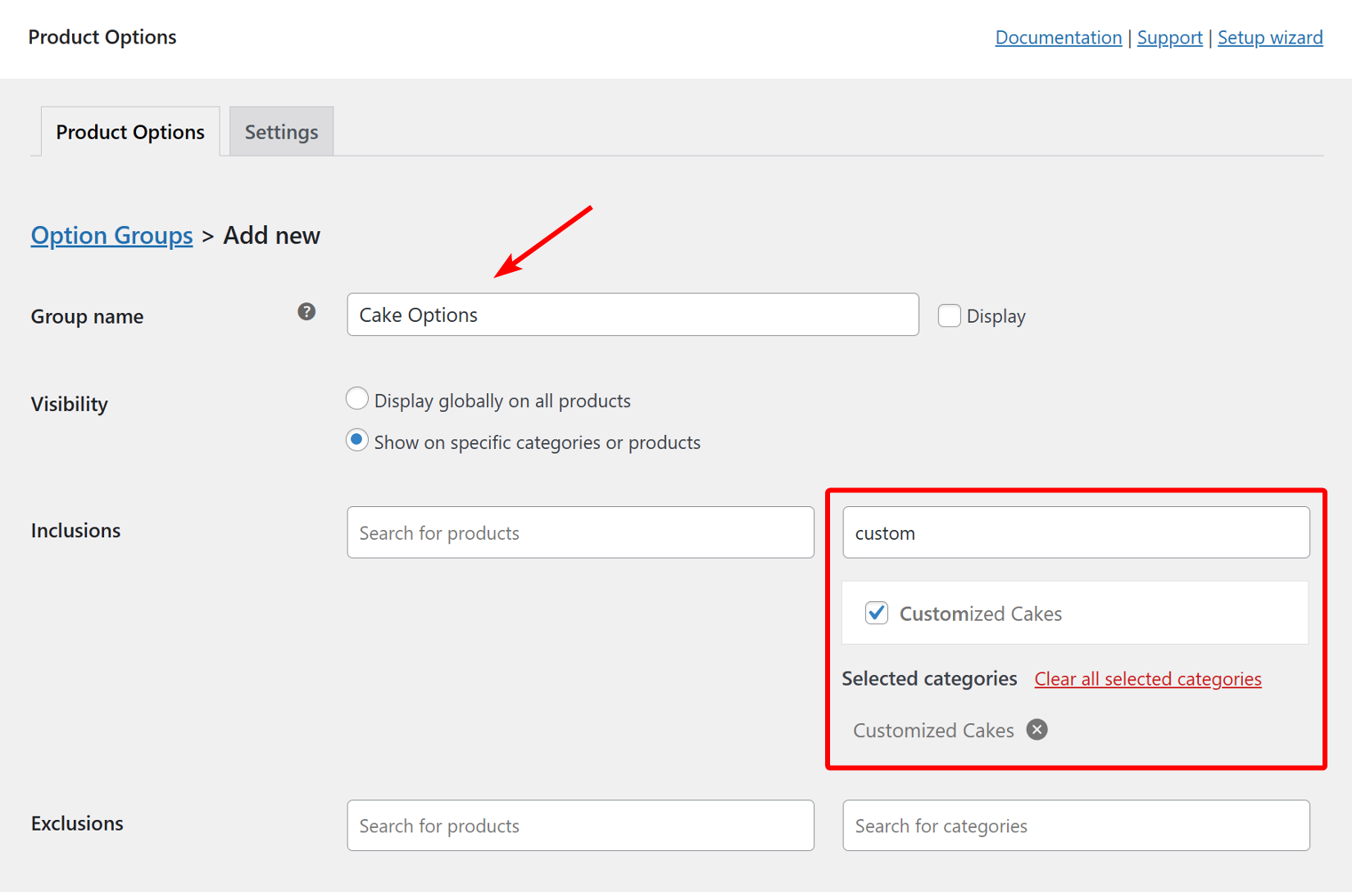Click the Exclusions product search box
Screen dimensions: 1352x892
pos(580,826)
